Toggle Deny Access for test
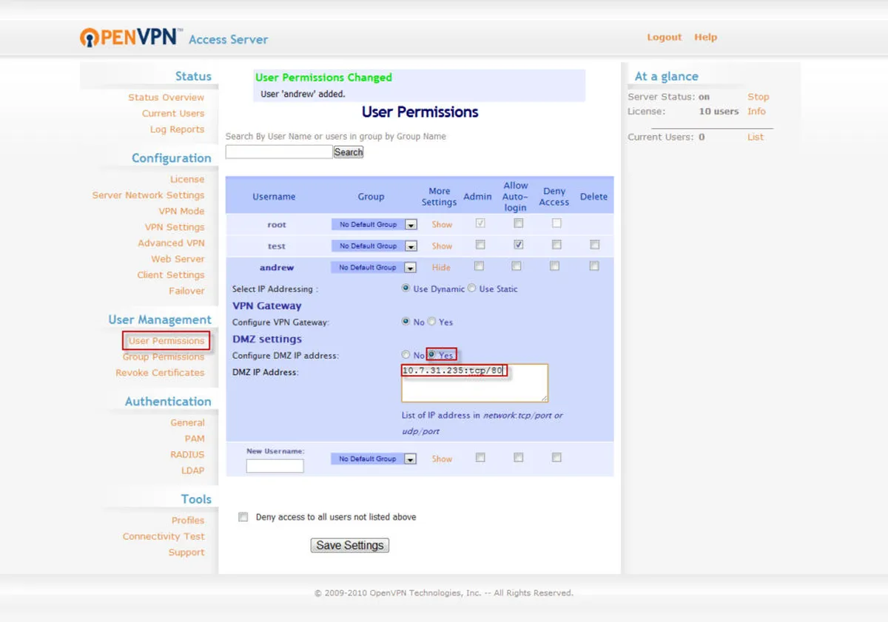This screenshot has height=622, width=888. click(x=556, y=245)
